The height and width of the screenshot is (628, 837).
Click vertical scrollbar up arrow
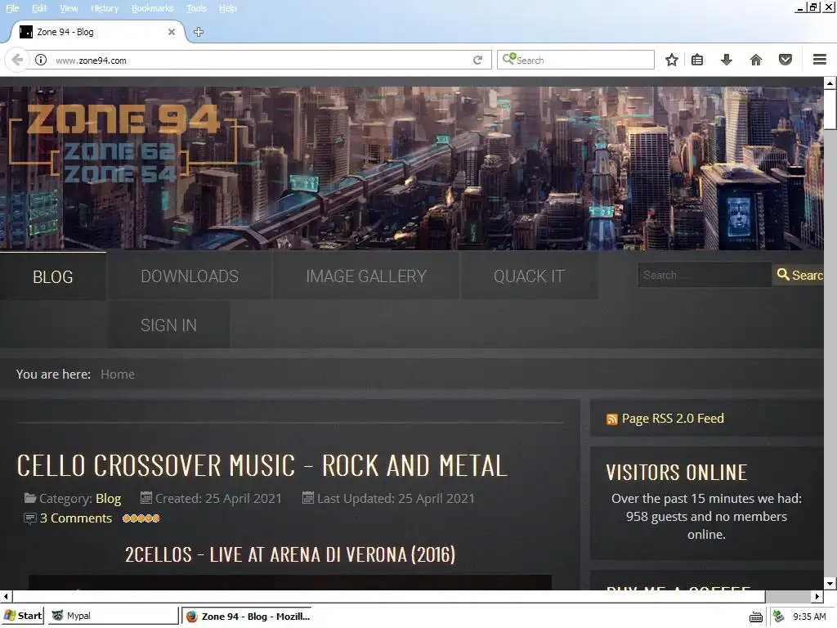tap(830, 83)
